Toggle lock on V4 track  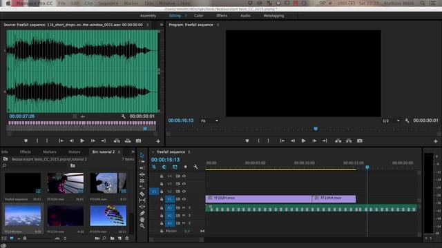pos(162,176)
